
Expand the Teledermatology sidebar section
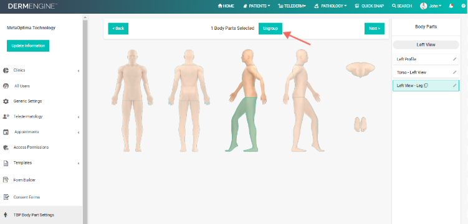tap(41, 117)
